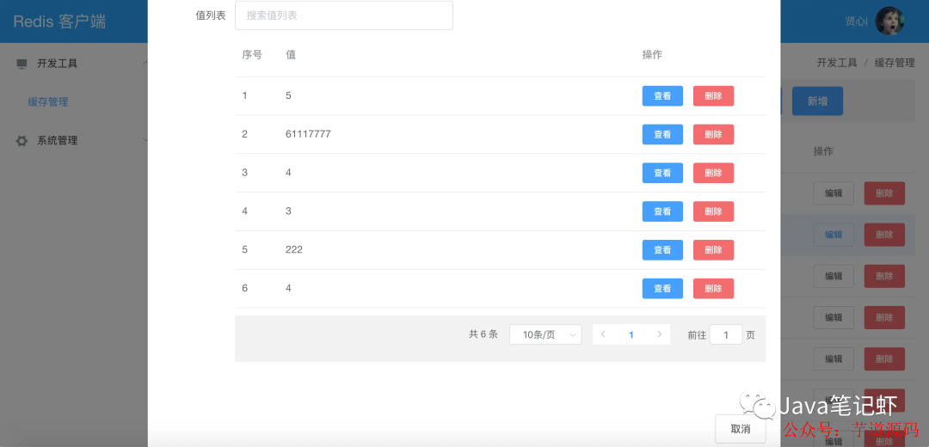Image resolution: width=929 pixels, height=447 pixels.
Task: Select 缓存管理 in the sidebar
Action: 48,101
